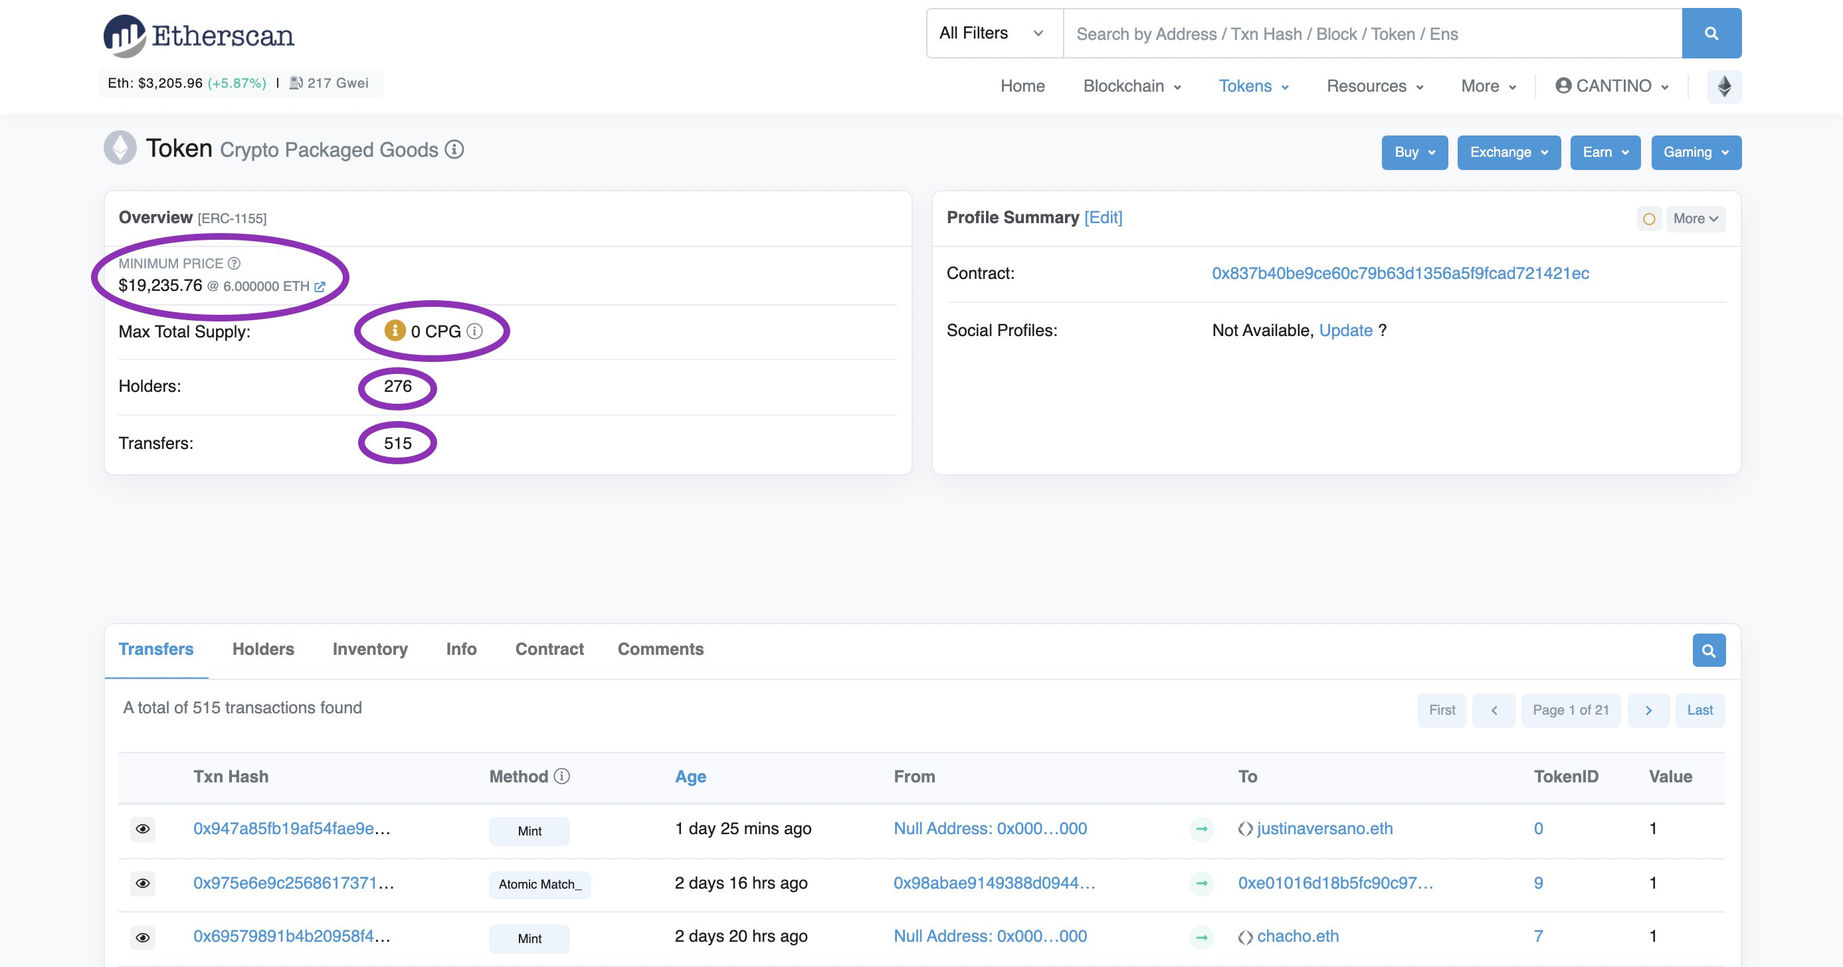Click the Minimum Price help icon
The image size is (1843, 967).
234,263
